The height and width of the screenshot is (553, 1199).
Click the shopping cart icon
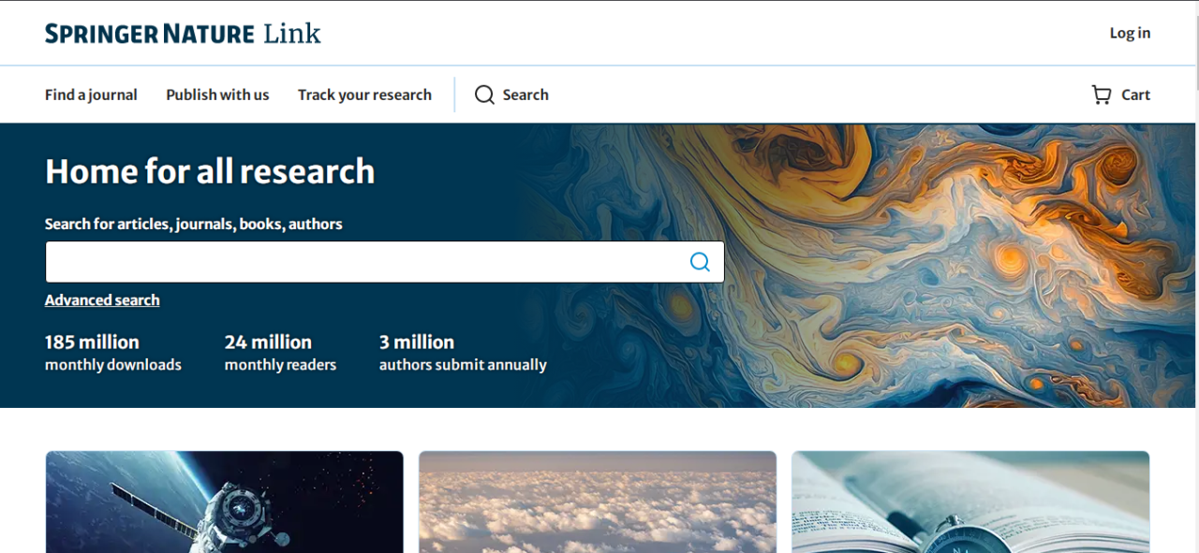1102,95
